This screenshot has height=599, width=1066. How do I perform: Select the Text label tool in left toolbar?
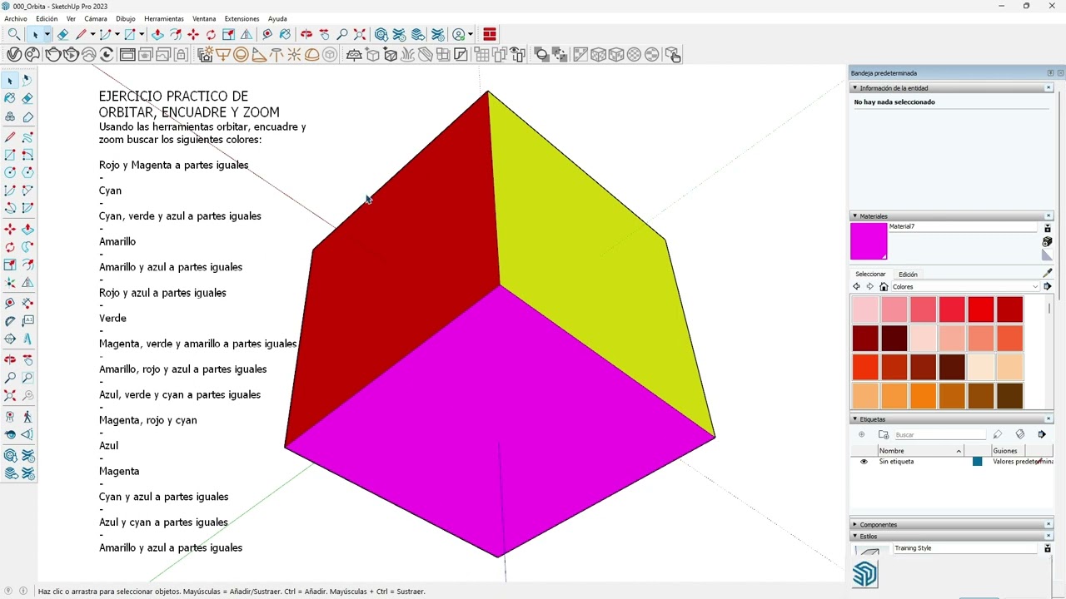(x=27, y=320)
